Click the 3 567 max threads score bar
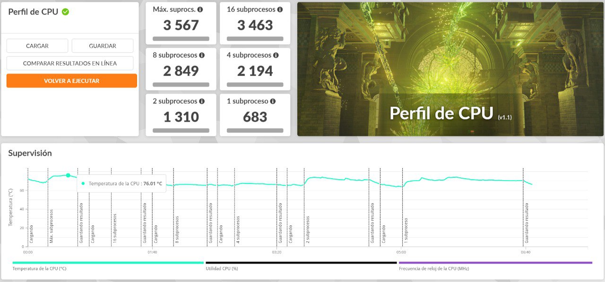605x282 pixels. (181, 39)
